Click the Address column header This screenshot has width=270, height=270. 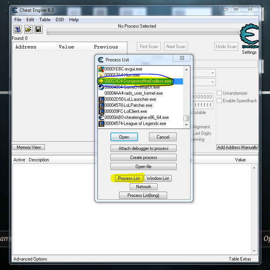(x=34, y=47)
